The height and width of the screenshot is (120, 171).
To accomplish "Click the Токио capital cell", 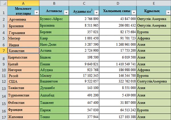I will [54, 117].
